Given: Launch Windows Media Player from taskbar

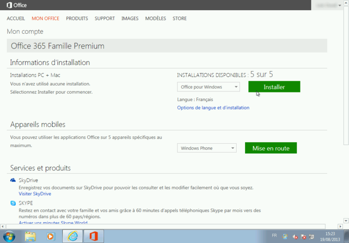Looking at the screenshot, I should pos(50,237).
